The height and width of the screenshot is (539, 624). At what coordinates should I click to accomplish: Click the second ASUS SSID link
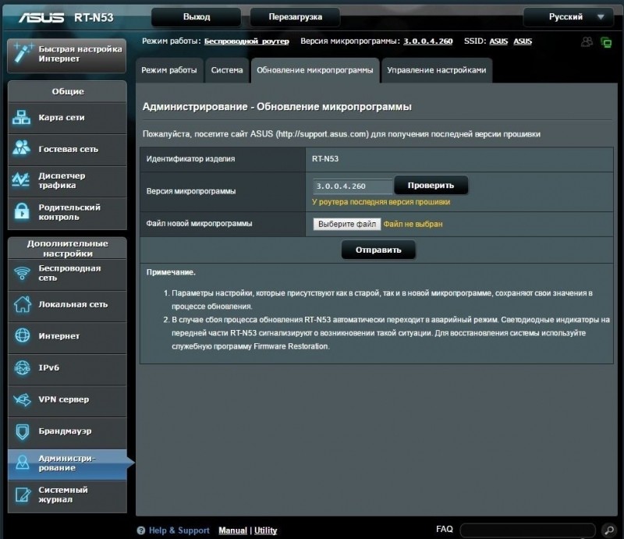pyautogui.click(x=523, y=41)
